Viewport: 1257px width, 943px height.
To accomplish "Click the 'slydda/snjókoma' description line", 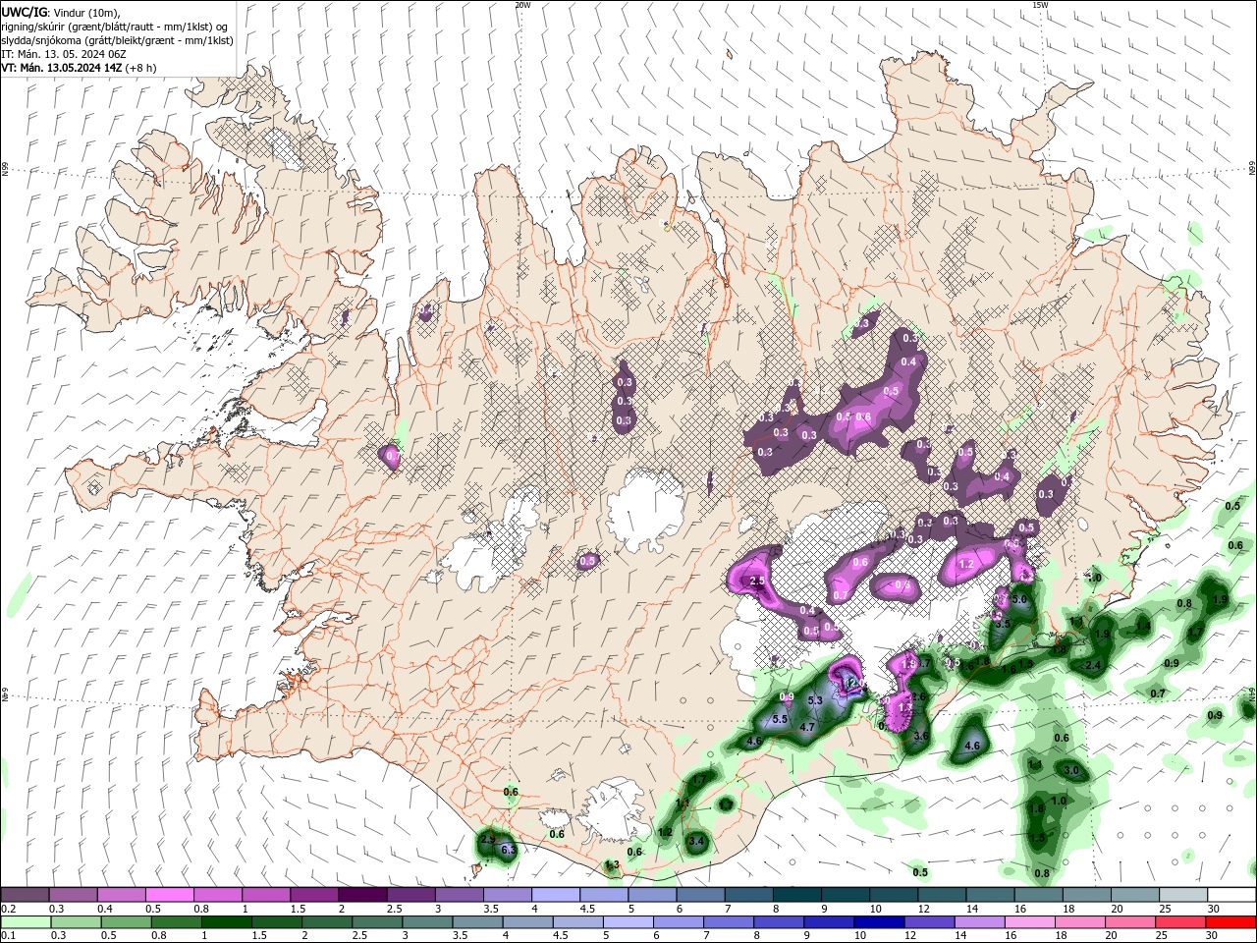I will point(115,40).
